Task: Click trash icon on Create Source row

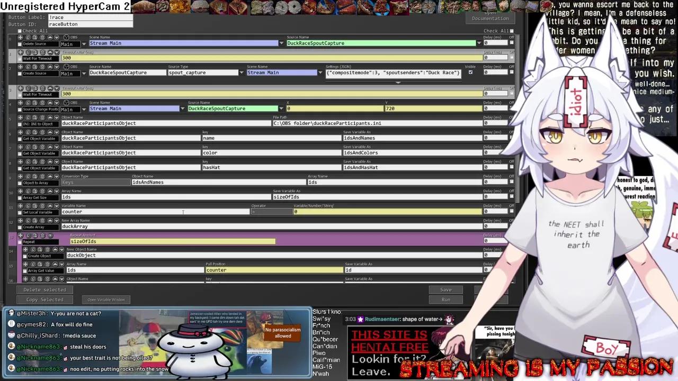Action: [x=42, y=67]
